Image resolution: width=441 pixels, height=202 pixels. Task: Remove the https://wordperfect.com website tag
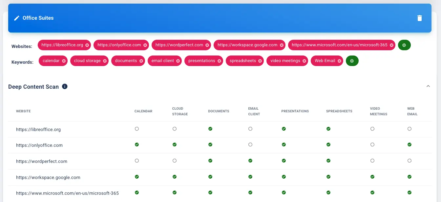pos(207,45)
